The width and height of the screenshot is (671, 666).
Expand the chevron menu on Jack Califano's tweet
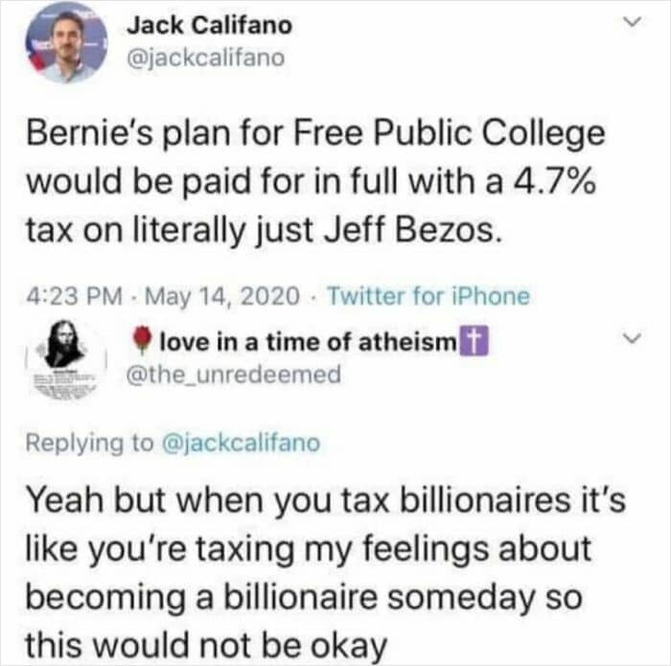pyautogui.click(x=630, y=23)
